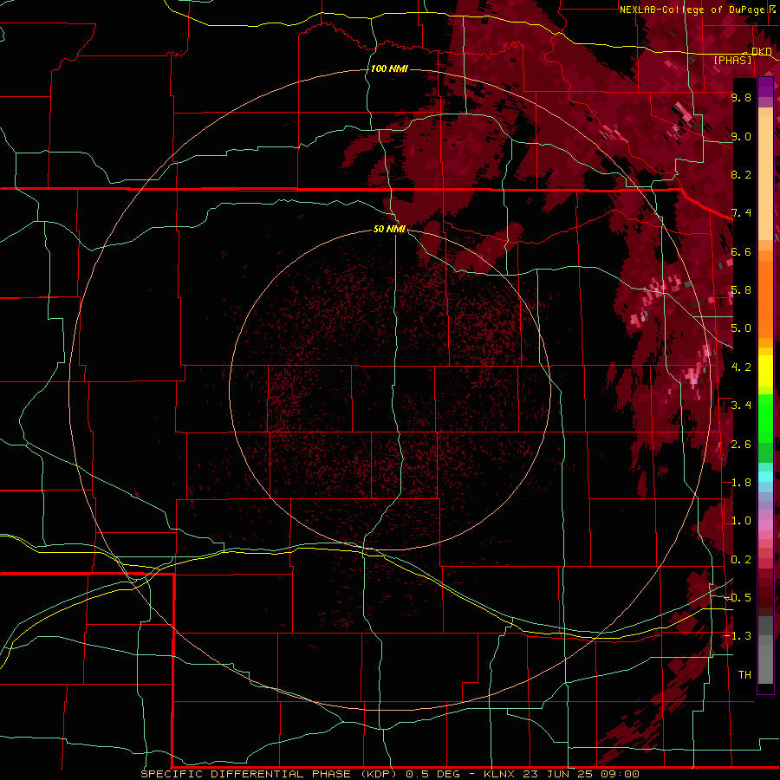Click the 7.4 value on color scale

[741, 213]
